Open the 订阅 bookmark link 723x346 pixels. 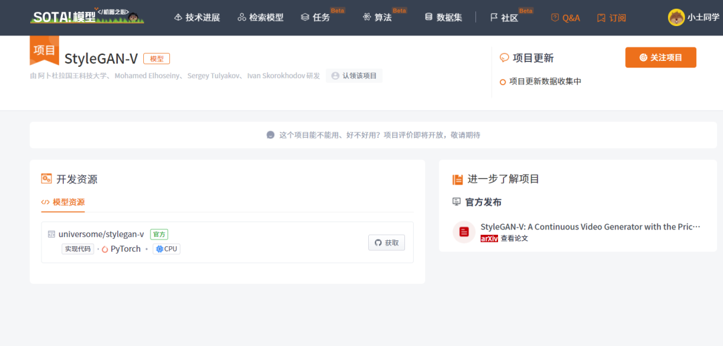(x=611, y=18)
